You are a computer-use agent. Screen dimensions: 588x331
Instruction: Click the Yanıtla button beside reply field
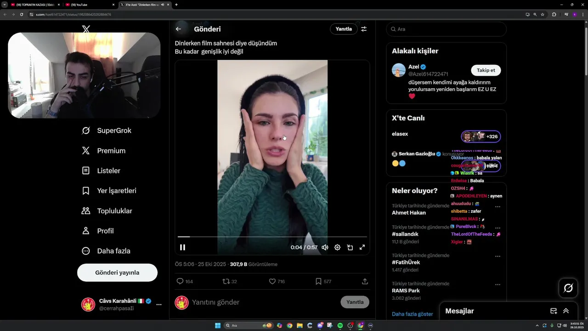[x=355, y=302]
